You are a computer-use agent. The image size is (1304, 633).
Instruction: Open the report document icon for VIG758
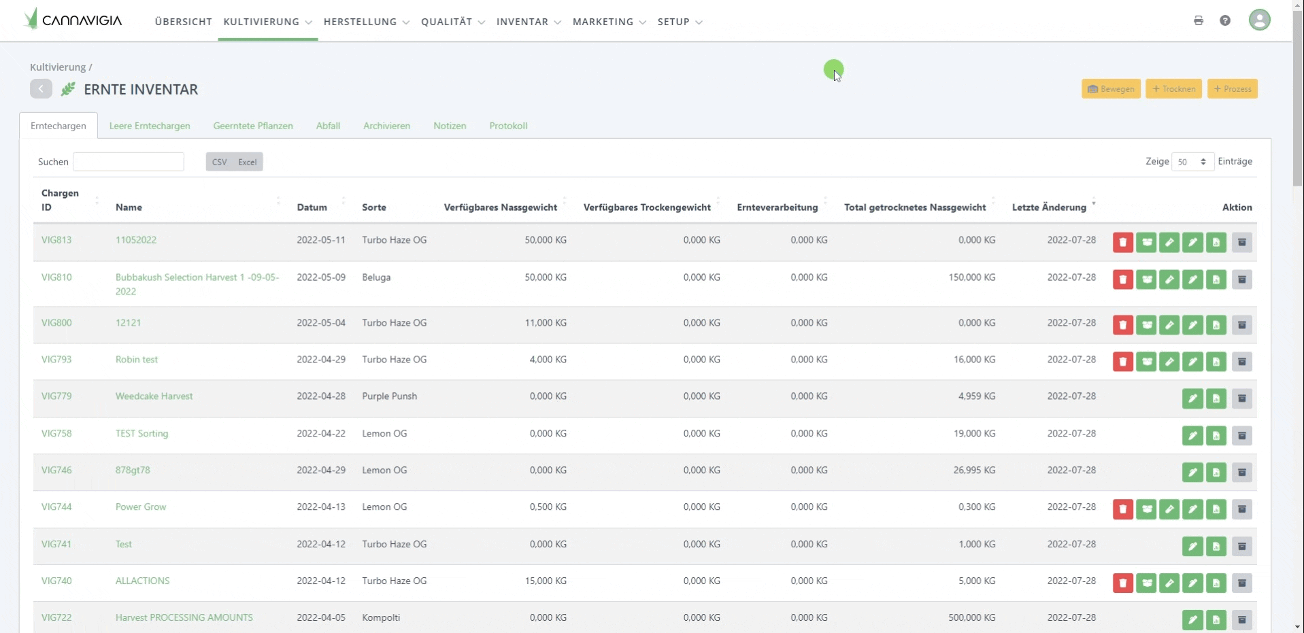coord(1216,436)
